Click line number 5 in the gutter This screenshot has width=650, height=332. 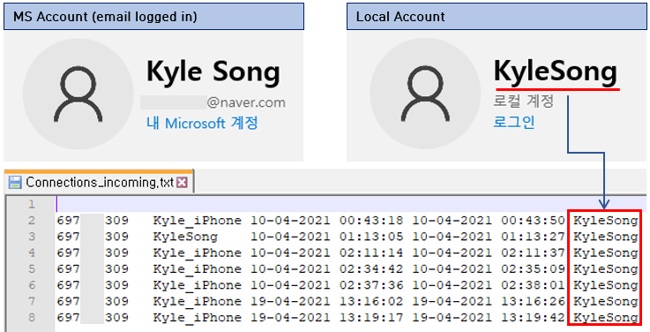click(x=32, y=269)
